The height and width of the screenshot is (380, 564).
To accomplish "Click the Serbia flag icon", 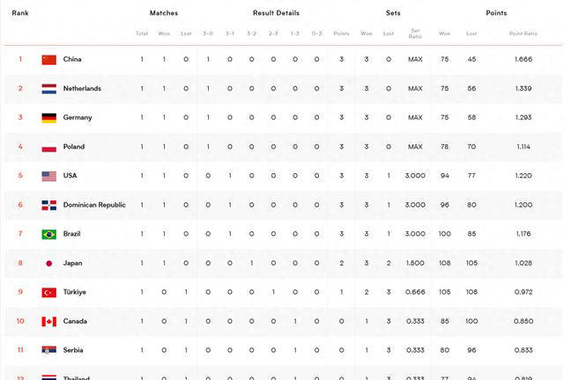I will (49, 350).
